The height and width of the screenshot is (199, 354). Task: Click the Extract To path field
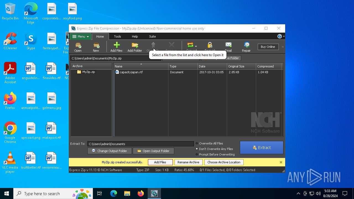coord(140,144)
